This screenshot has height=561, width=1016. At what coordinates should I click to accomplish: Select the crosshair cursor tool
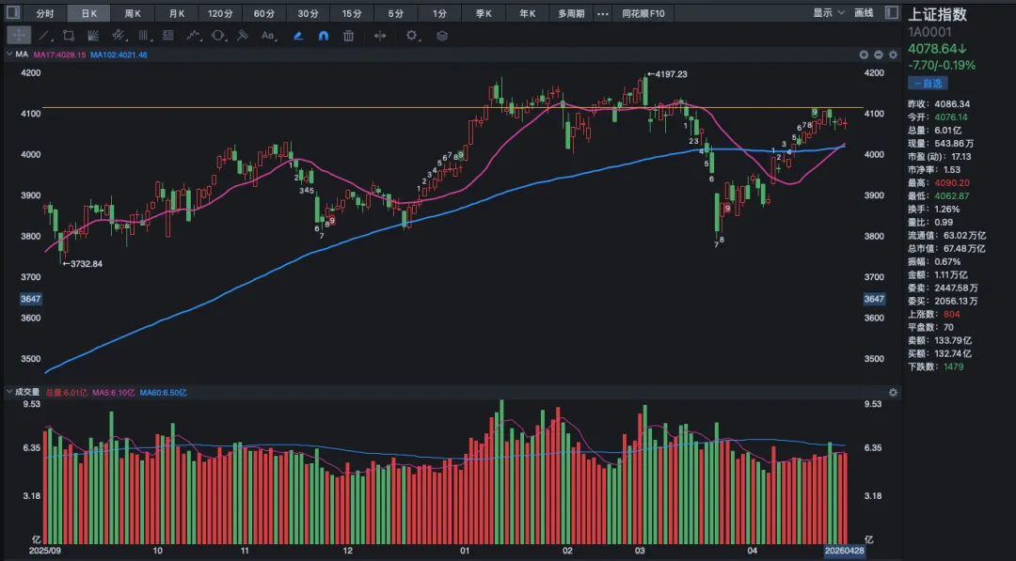(19, 36)
